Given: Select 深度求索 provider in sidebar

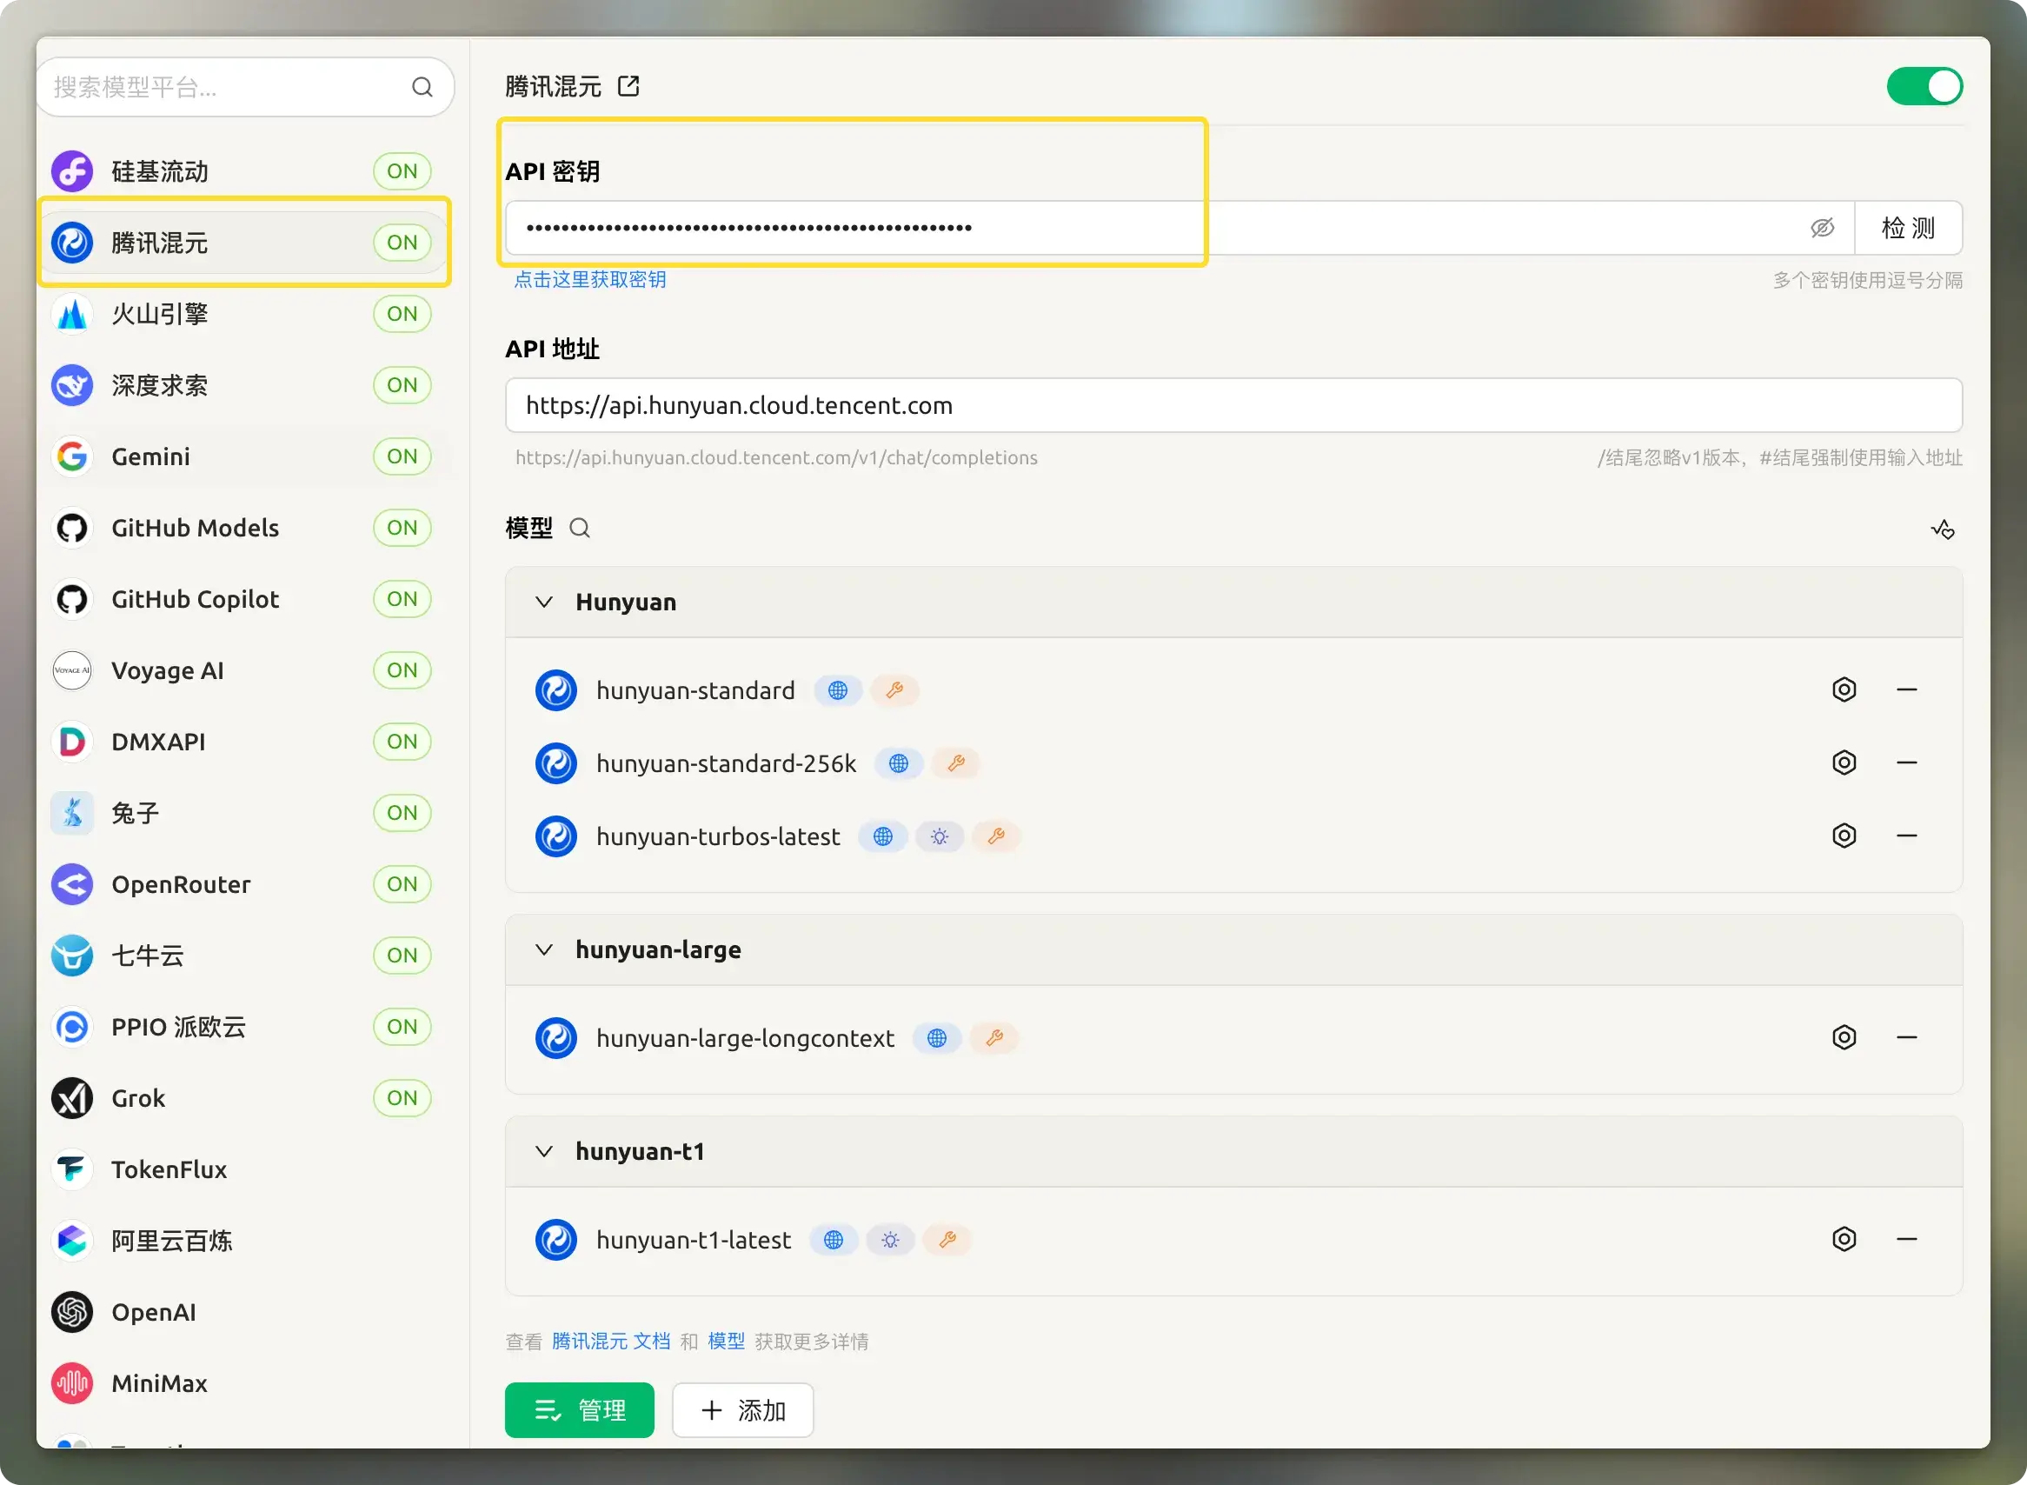Looking at the screenshot, I should (x=159, y=386).
